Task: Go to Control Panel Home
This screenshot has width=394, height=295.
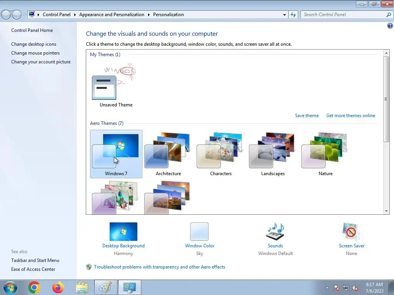Action: [x=32, y=30]
